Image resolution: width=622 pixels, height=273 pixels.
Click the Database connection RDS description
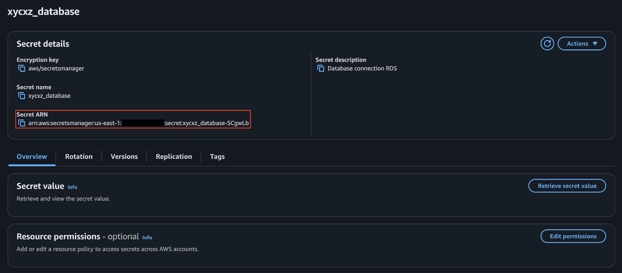pos(362,68)
